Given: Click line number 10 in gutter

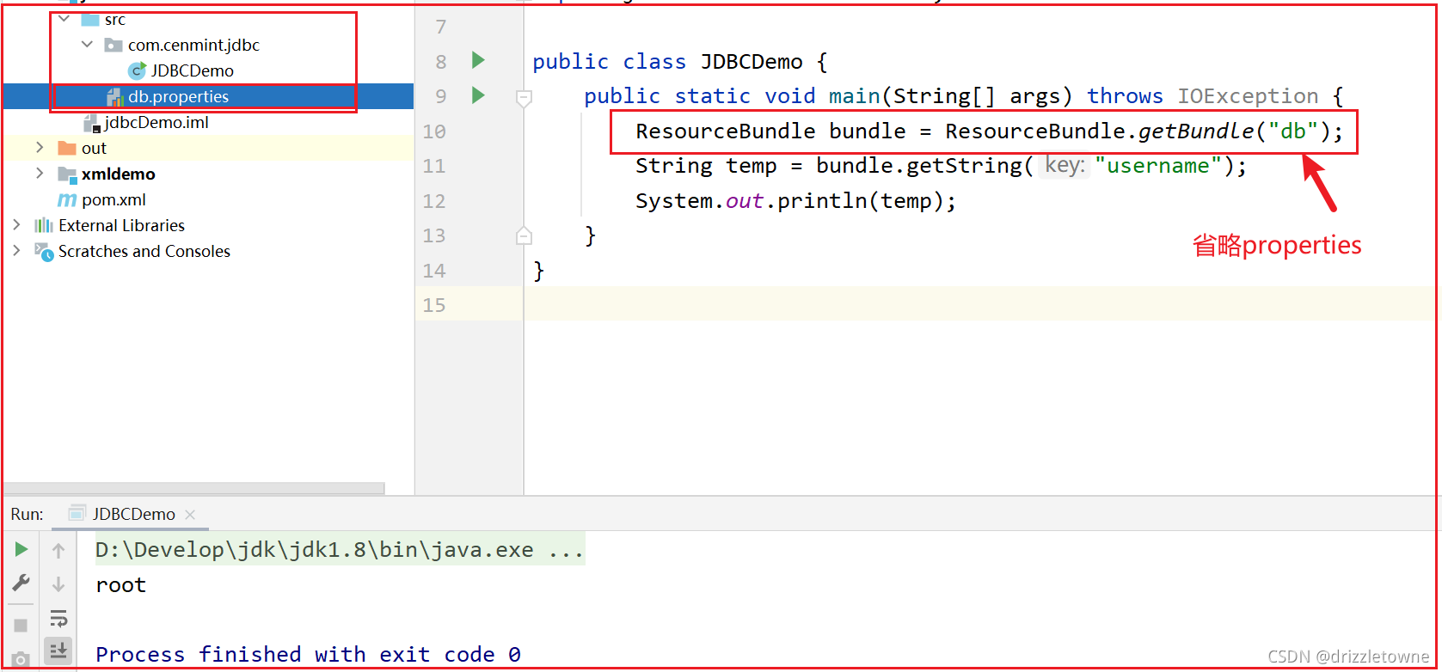Looking at the screenshot, I should pyautogui.click(x=434, y=131).
